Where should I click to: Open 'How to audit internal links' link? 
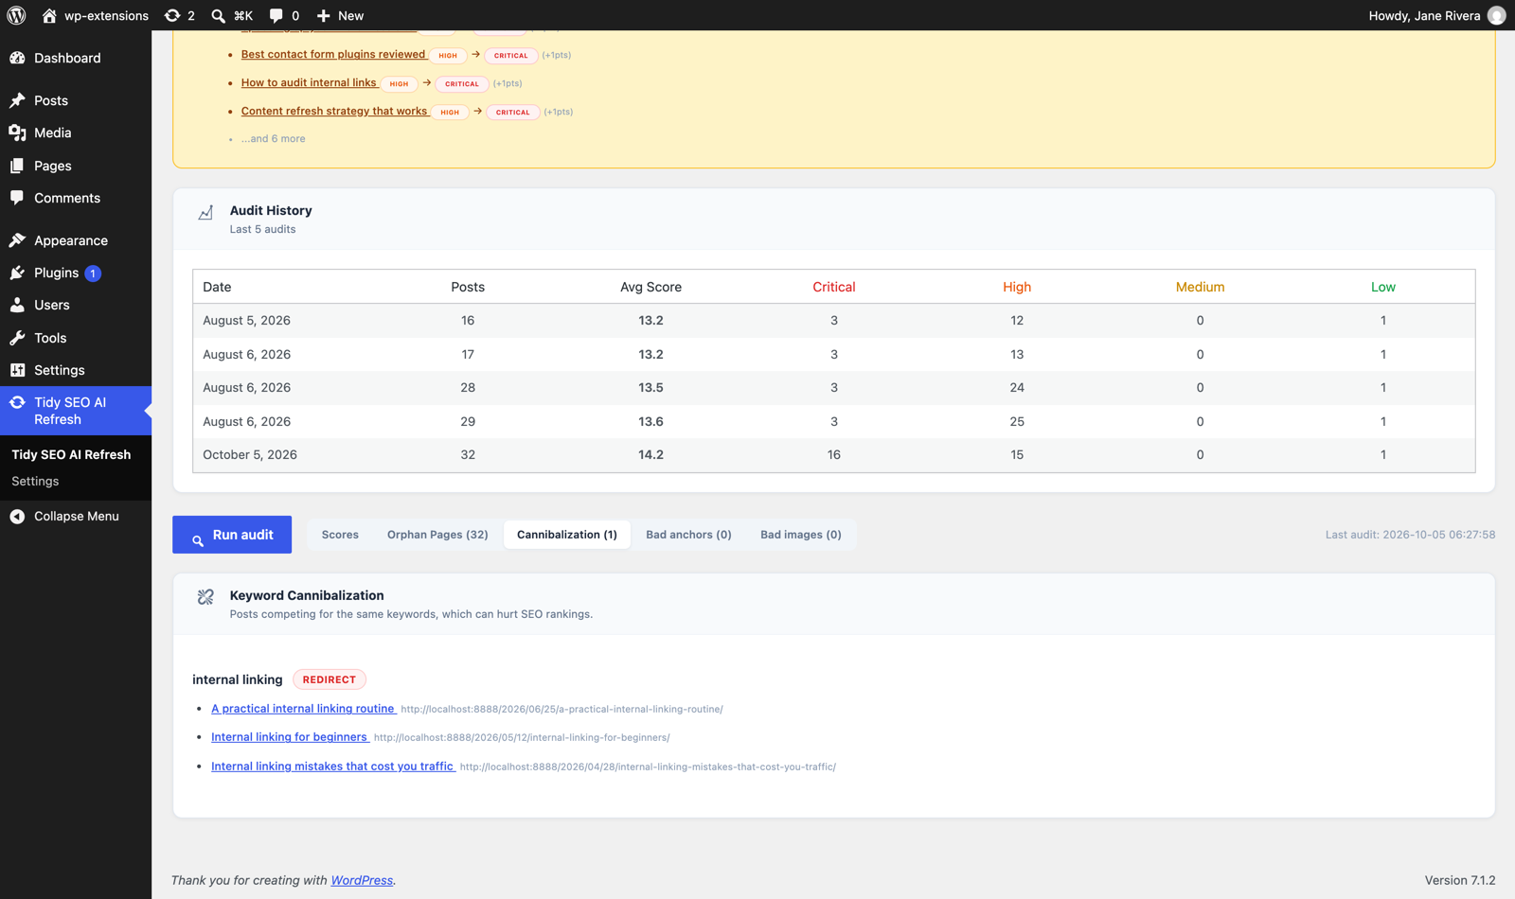click(309, 82)
